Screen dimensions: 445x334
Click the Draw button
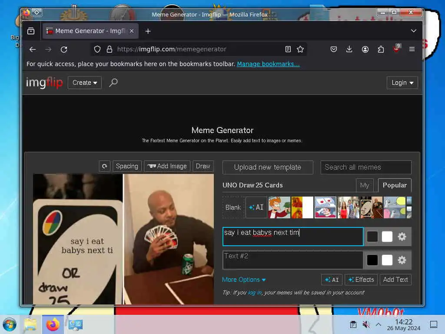point(203,166)
